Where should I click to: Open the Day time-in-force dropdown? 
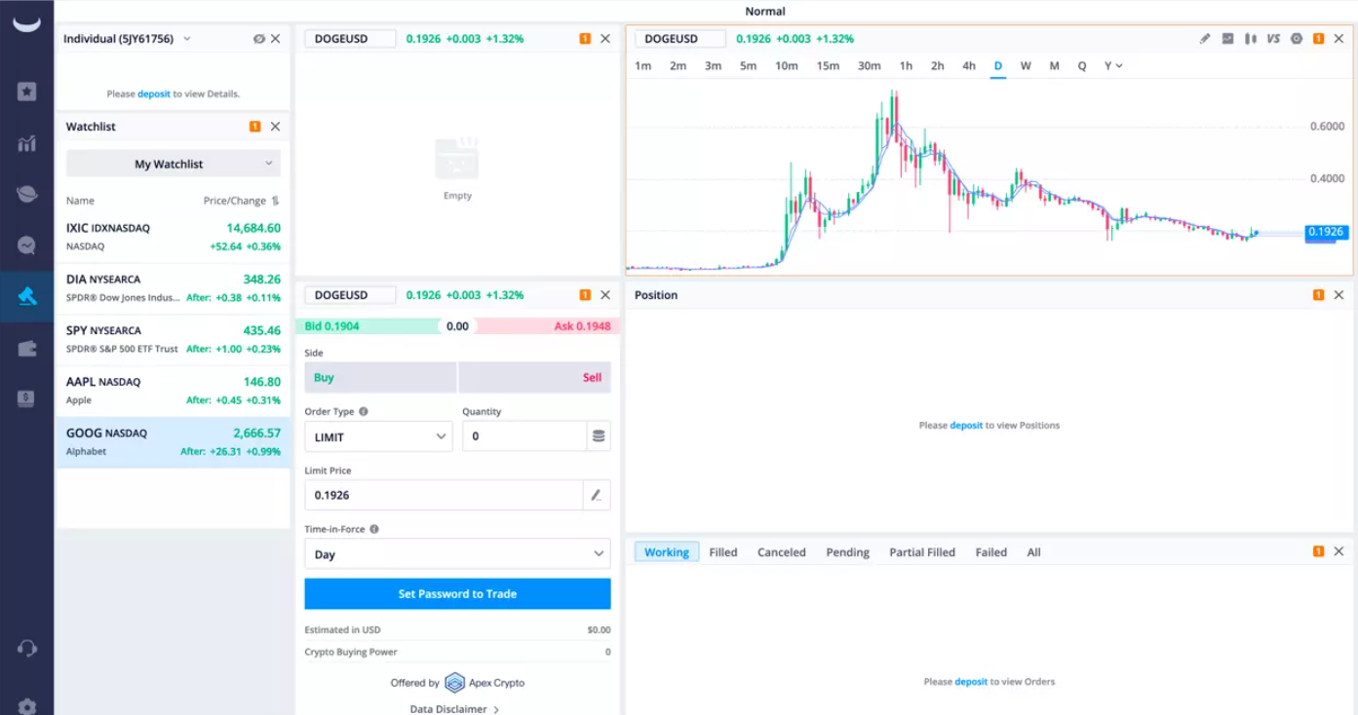[457, 554]
